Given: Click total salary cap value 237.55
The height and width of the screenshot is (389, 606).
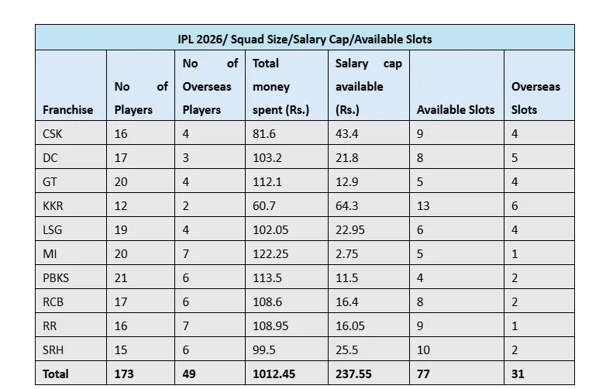Looking at the screenshot, I should [x=353, y=374].
